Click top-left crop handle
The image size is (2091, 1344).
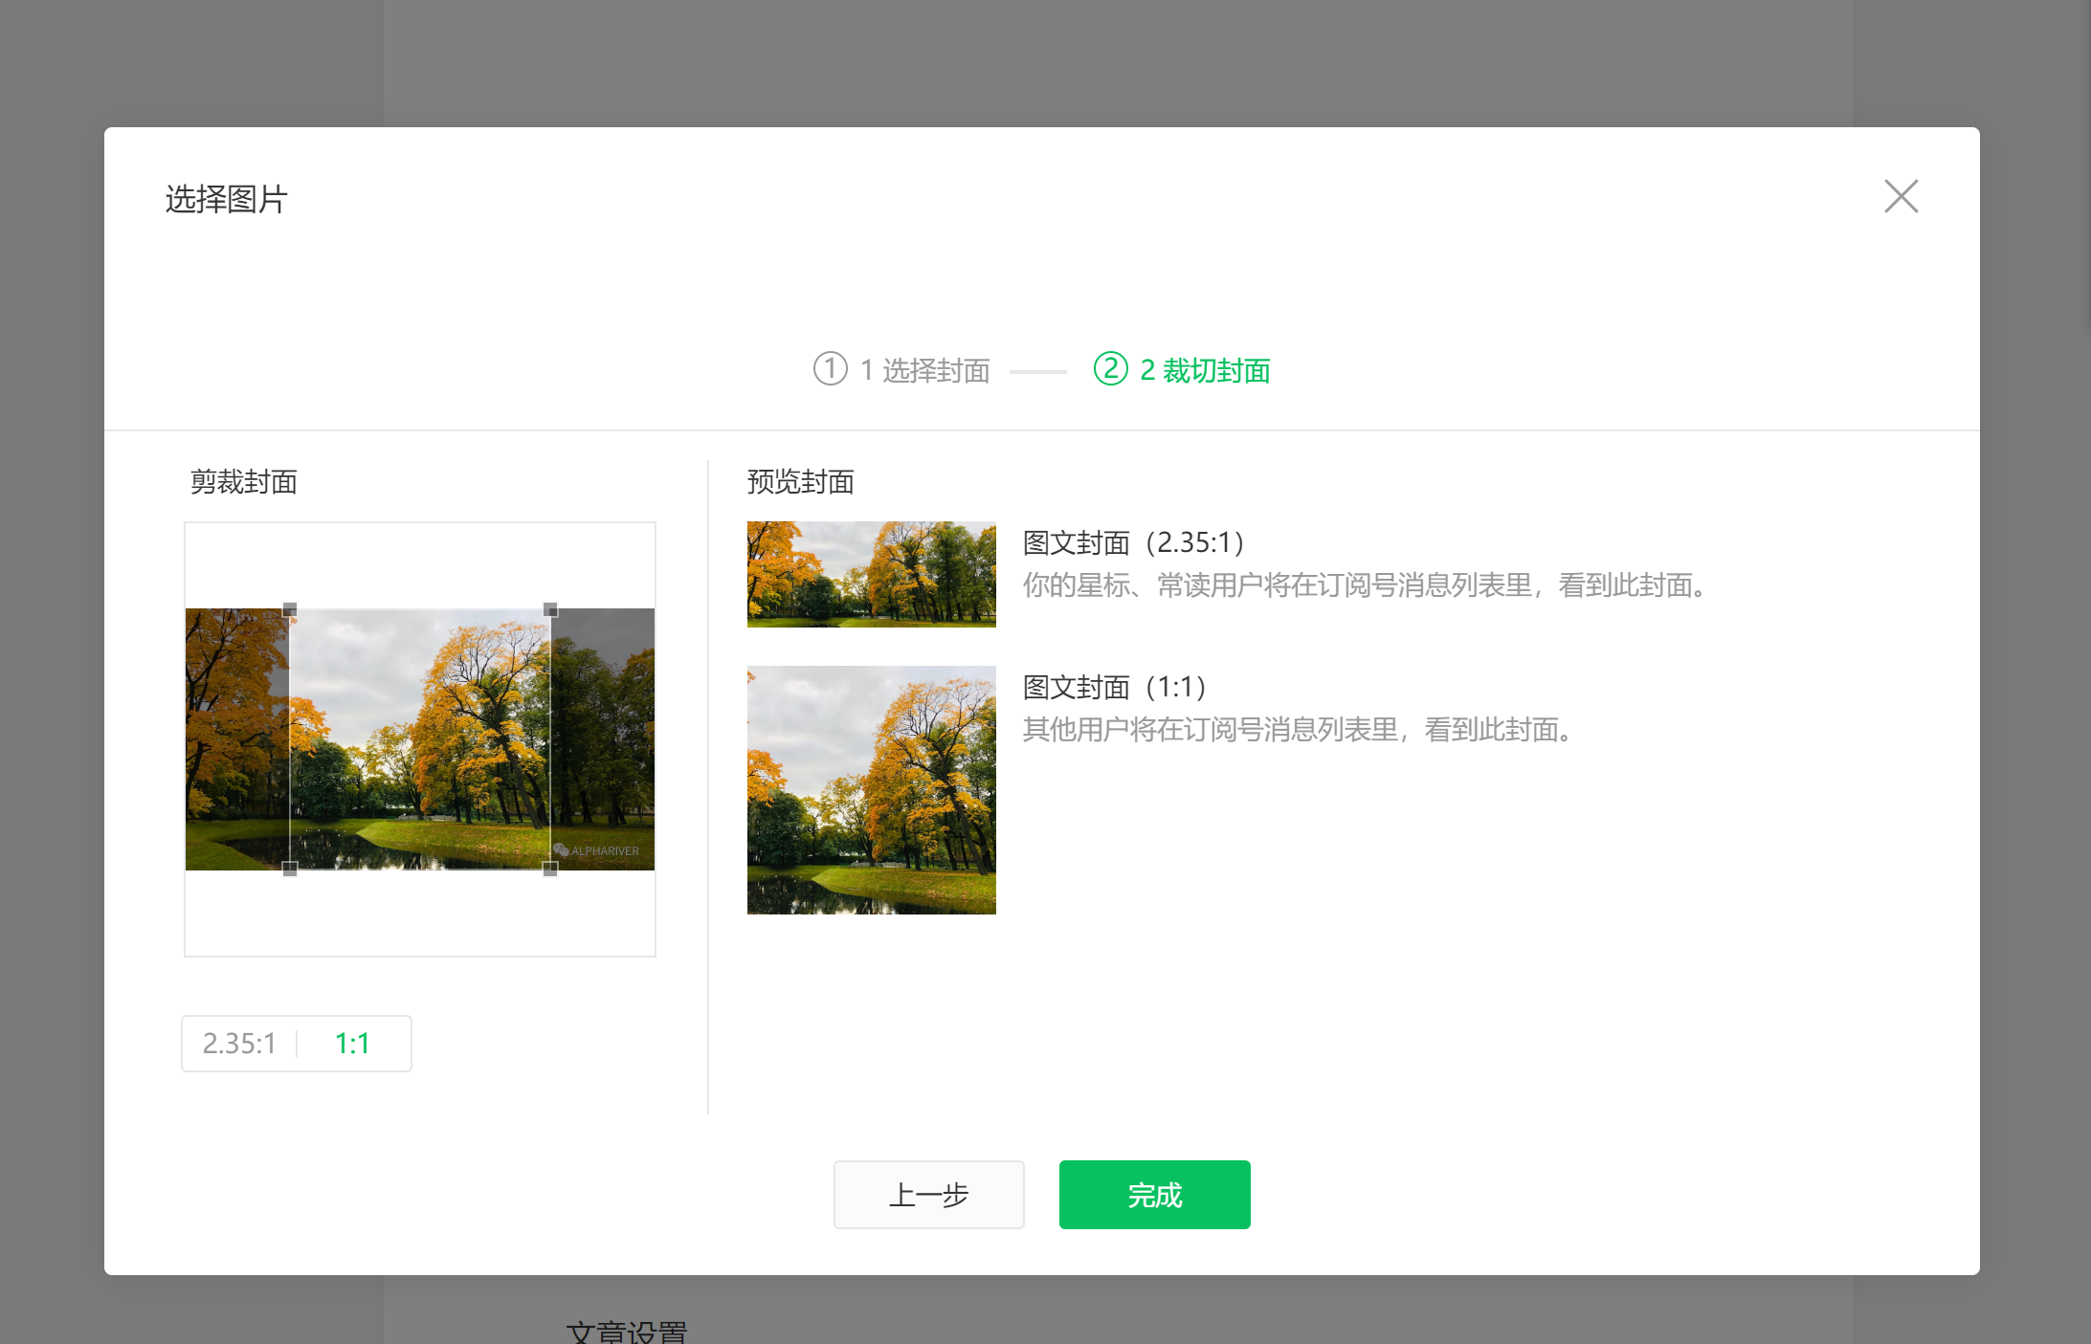point(290,609)
